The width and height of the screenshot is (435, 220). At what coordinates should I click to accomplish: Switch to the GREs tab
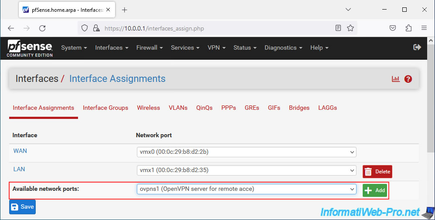coord(252,108)
